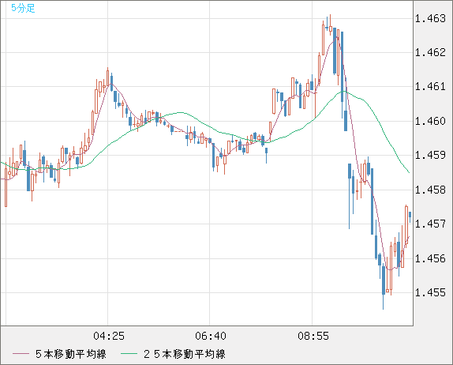Click the 5本移動平均線 legend label
The height and width of the screenshot is (365, 453).
71,354
